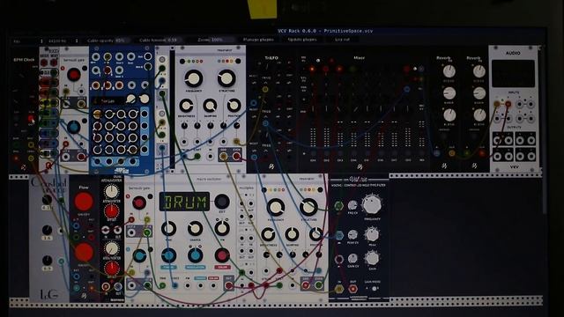Click FREQUENCY knob on lower resonator module
564x317 pixels.
point(276,207)
